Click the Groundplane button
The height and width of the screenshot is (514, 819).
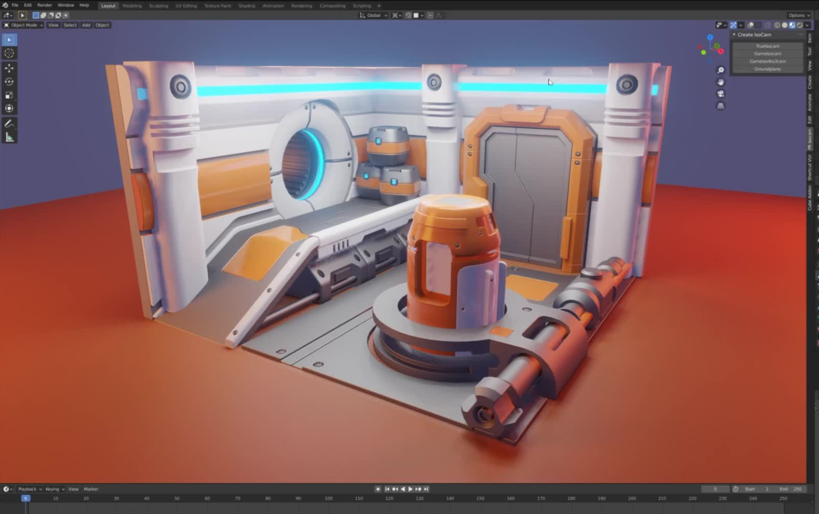coord(767,69)
